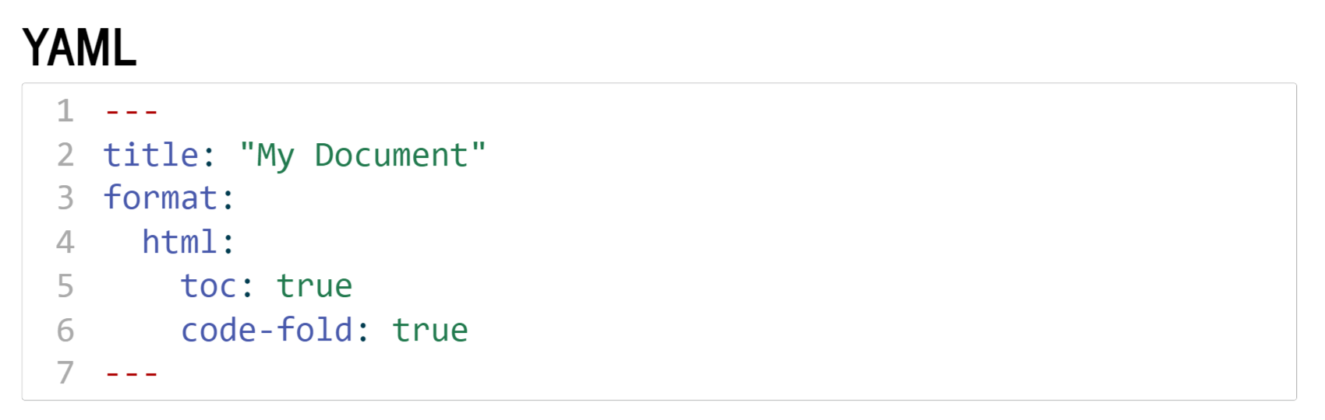Click the "title" key
Viewport: 1325px width, 420px height.
click(151, 155)
